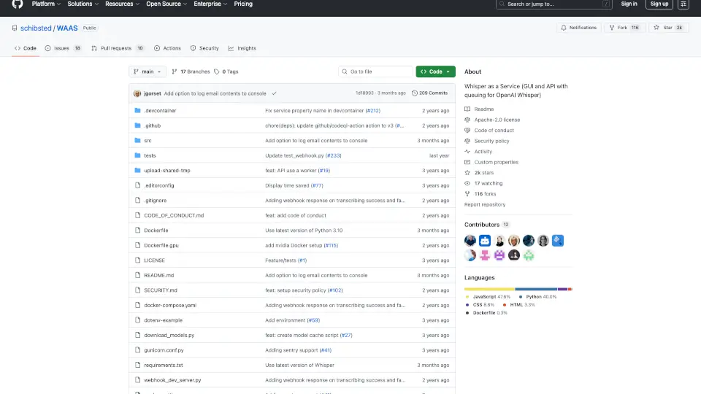
Task: Click the Languages color bar
Action: 518,289
